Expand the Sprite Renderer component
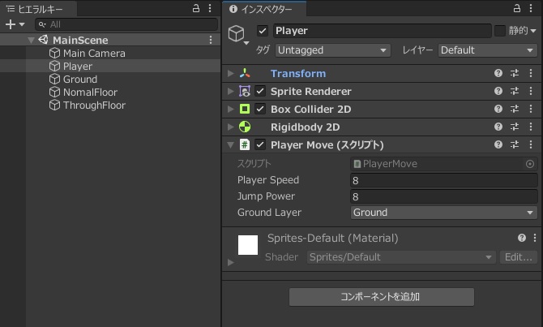 point(230,91)
